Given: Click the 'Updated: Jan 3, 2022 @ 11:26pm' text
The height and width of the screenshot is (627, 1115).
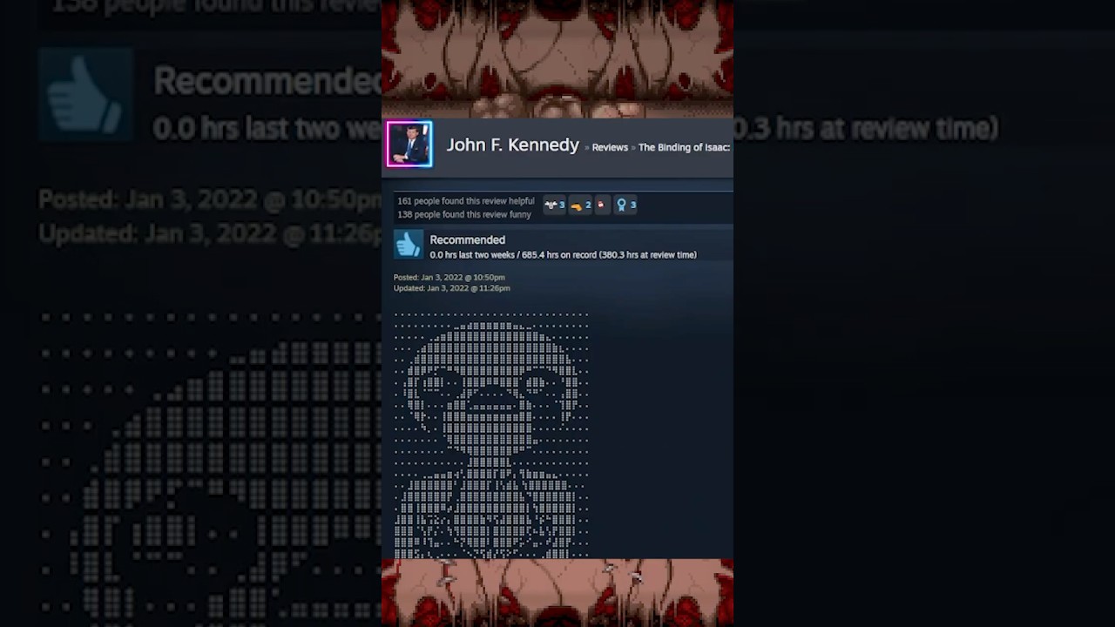Looking at the screenshot, I should 452,288.
